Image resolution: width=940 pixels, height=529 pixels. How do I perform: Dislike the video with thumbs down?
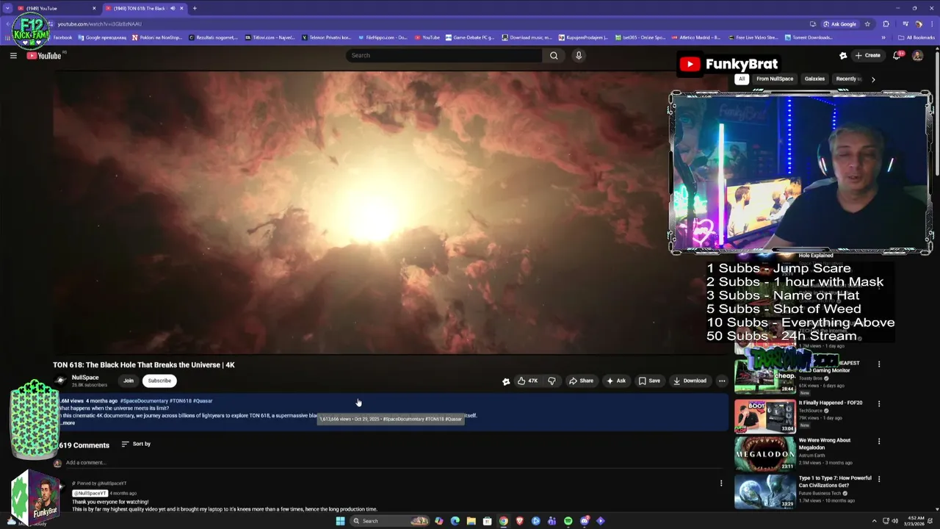[x=552, y=381]
